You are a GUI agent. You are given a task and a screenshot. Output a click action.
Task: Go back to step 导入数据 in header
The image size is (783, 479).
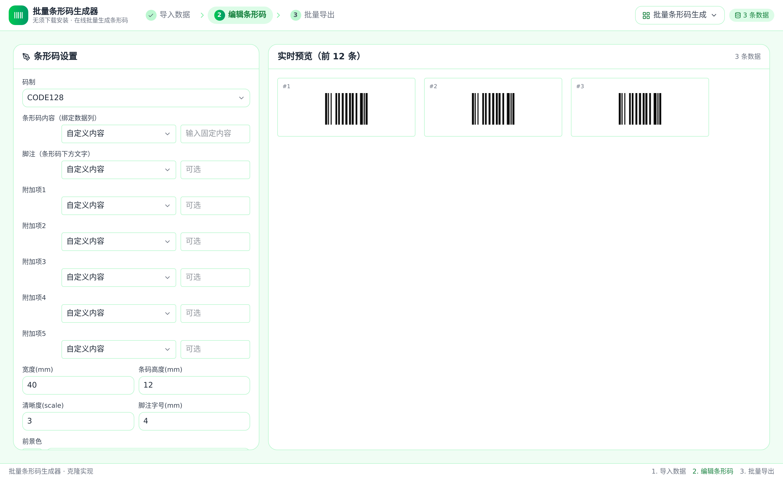point(168,15)
